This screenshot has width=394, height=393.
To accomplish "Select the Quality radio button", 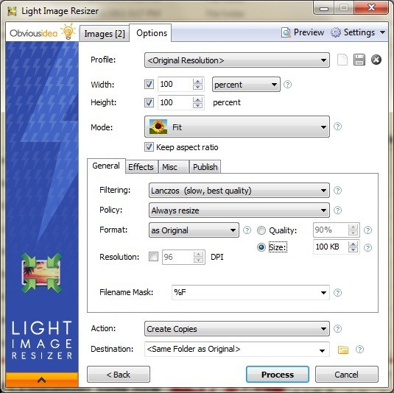I will [x=261, y=230].
